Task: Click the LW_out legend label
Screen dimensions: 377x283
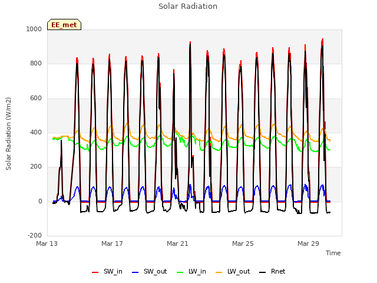Action: 239,272
